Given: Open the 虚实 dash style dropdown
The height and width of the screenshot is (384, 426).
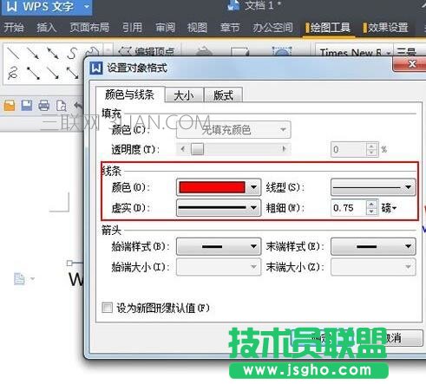Looking at the screenshot, I should click(219, 207).
